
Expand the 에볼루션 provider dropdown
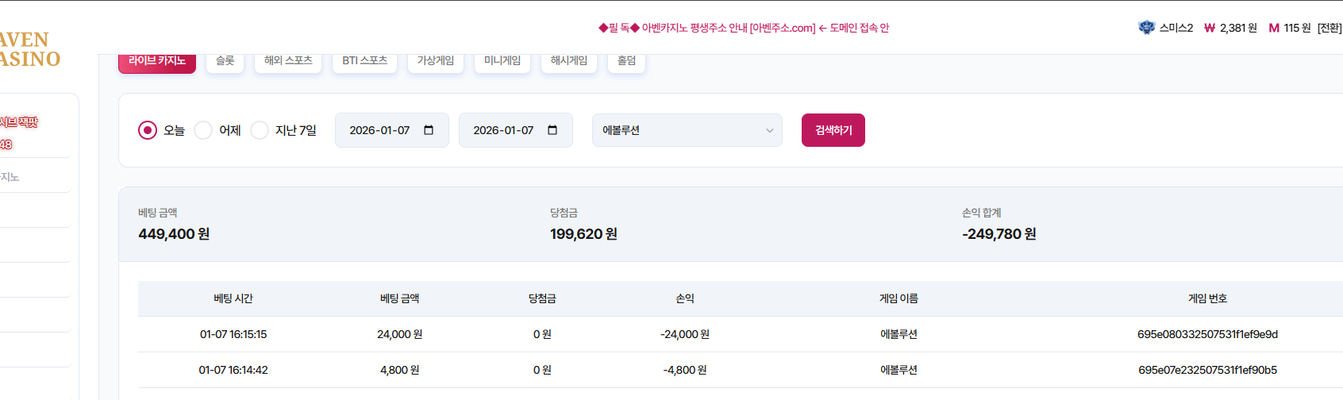pyautogui.click(x=686, y=130)
